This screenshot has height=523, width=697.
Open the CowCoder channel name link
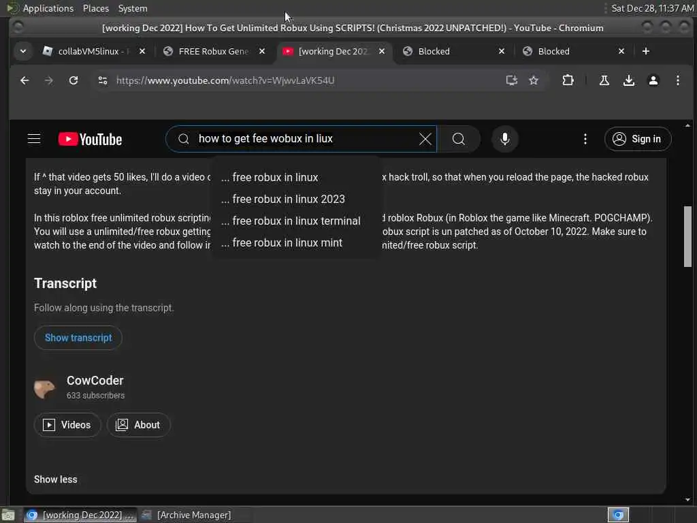point(95,381)
